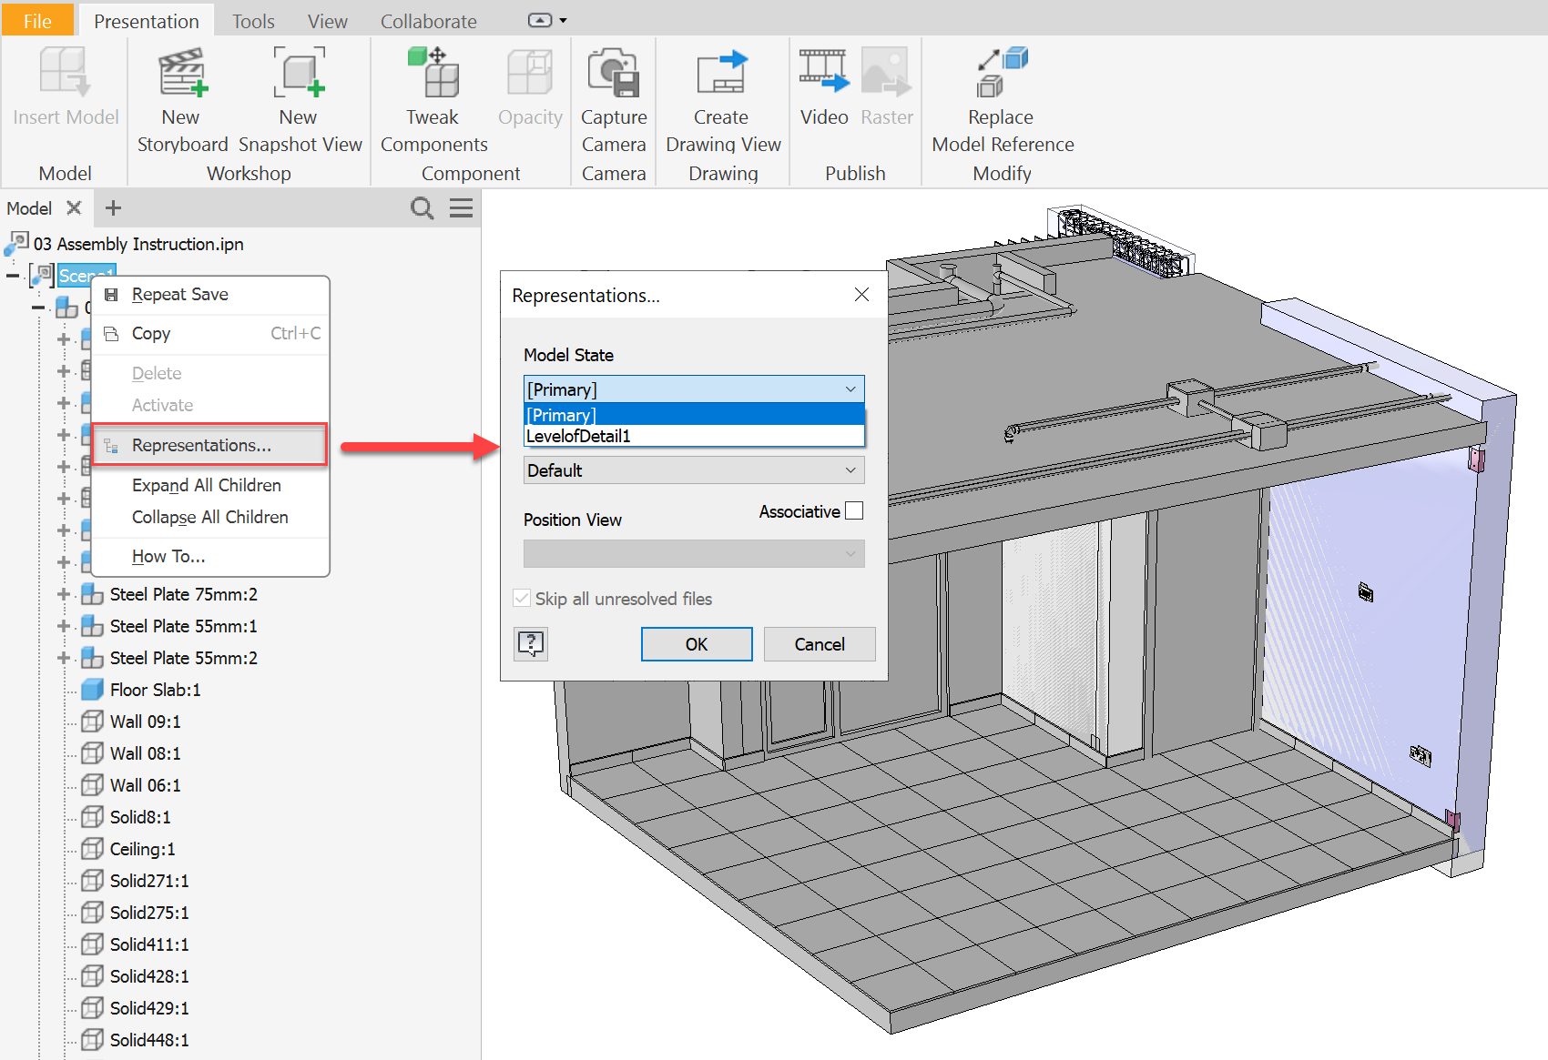The image size is (1548, 1060).
Task: Open the Default design view dropdown
Action: pos(693,470)
